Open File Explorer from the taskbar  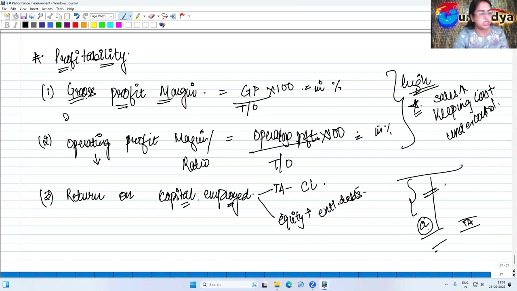point(277,285)
